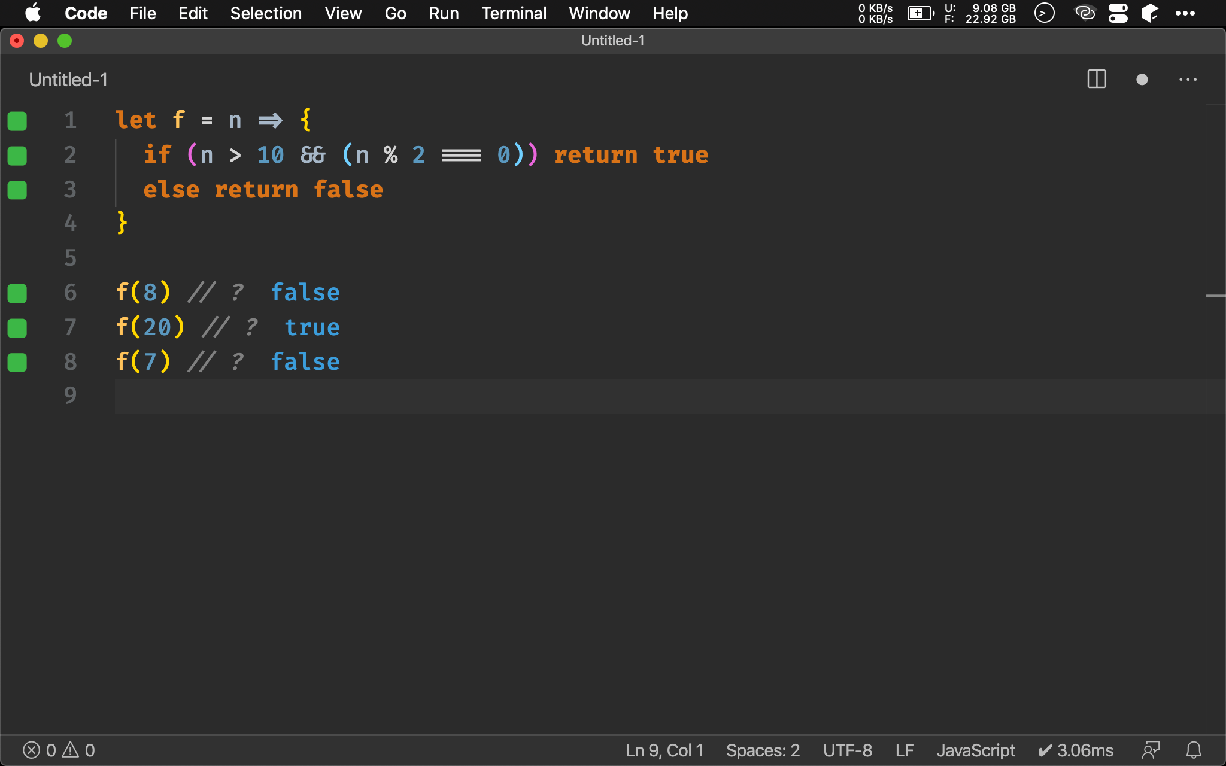Click the bird-shaped menu bar icon
Image resolution: width=1226 pixels, height=766 pixels.
tap(1150, 13)
